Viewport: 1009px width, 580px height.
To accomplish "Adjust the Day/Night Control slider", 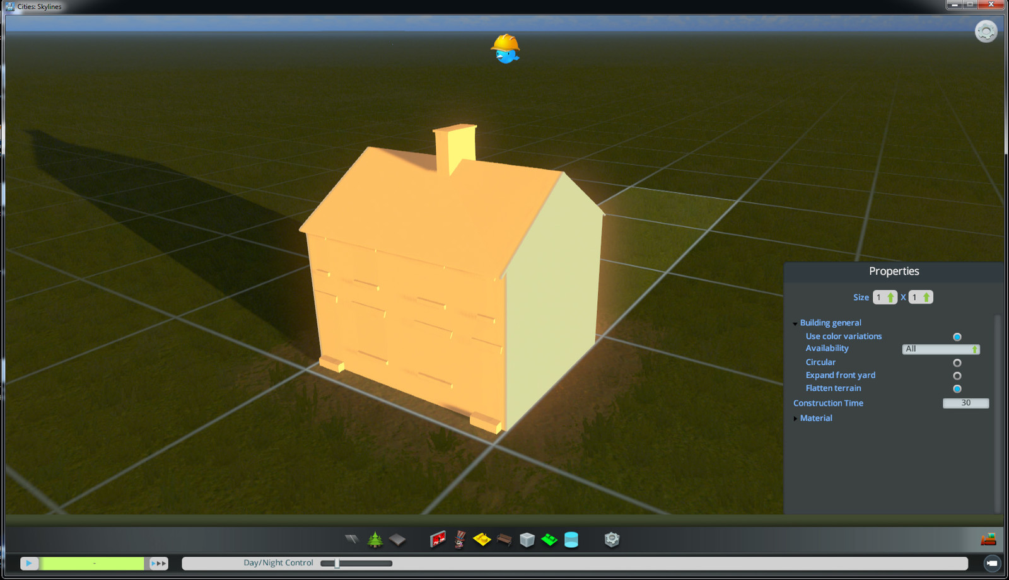I will 356,563.
